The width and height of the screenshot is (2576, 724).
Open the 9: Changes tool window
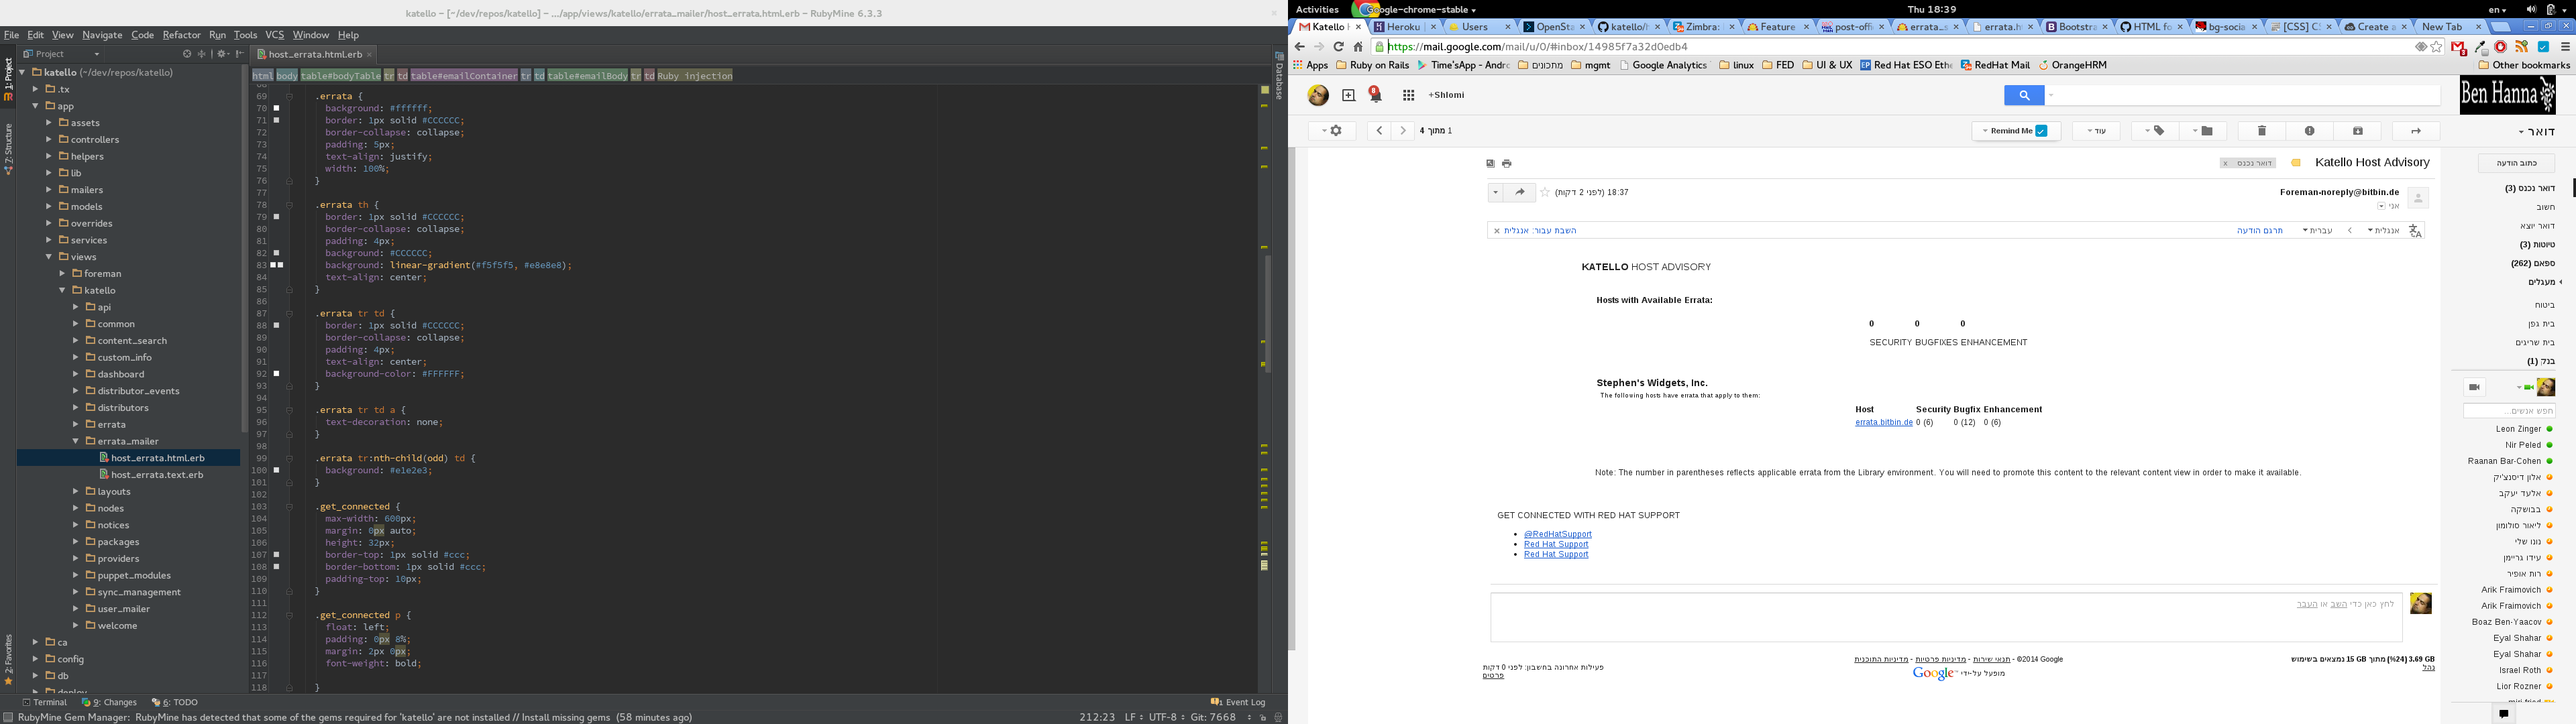pyautogui.click(x=109, y=702)
